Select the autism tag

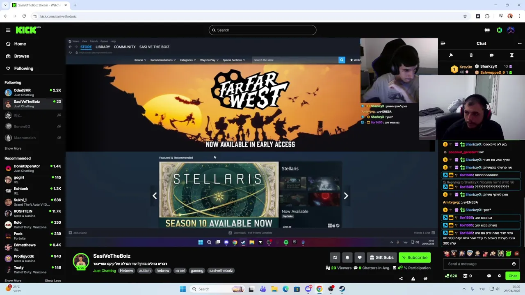(x=145, y=270)
